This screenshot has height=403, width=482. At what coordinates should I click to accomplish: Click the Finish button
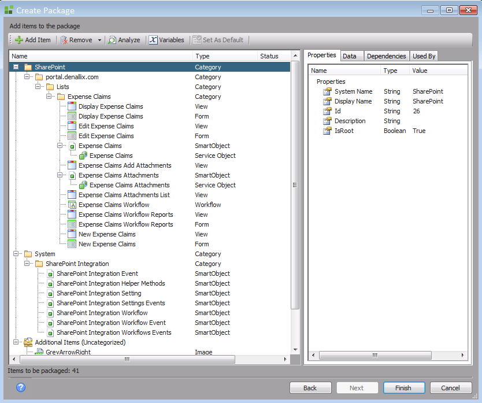click(403, 388)
